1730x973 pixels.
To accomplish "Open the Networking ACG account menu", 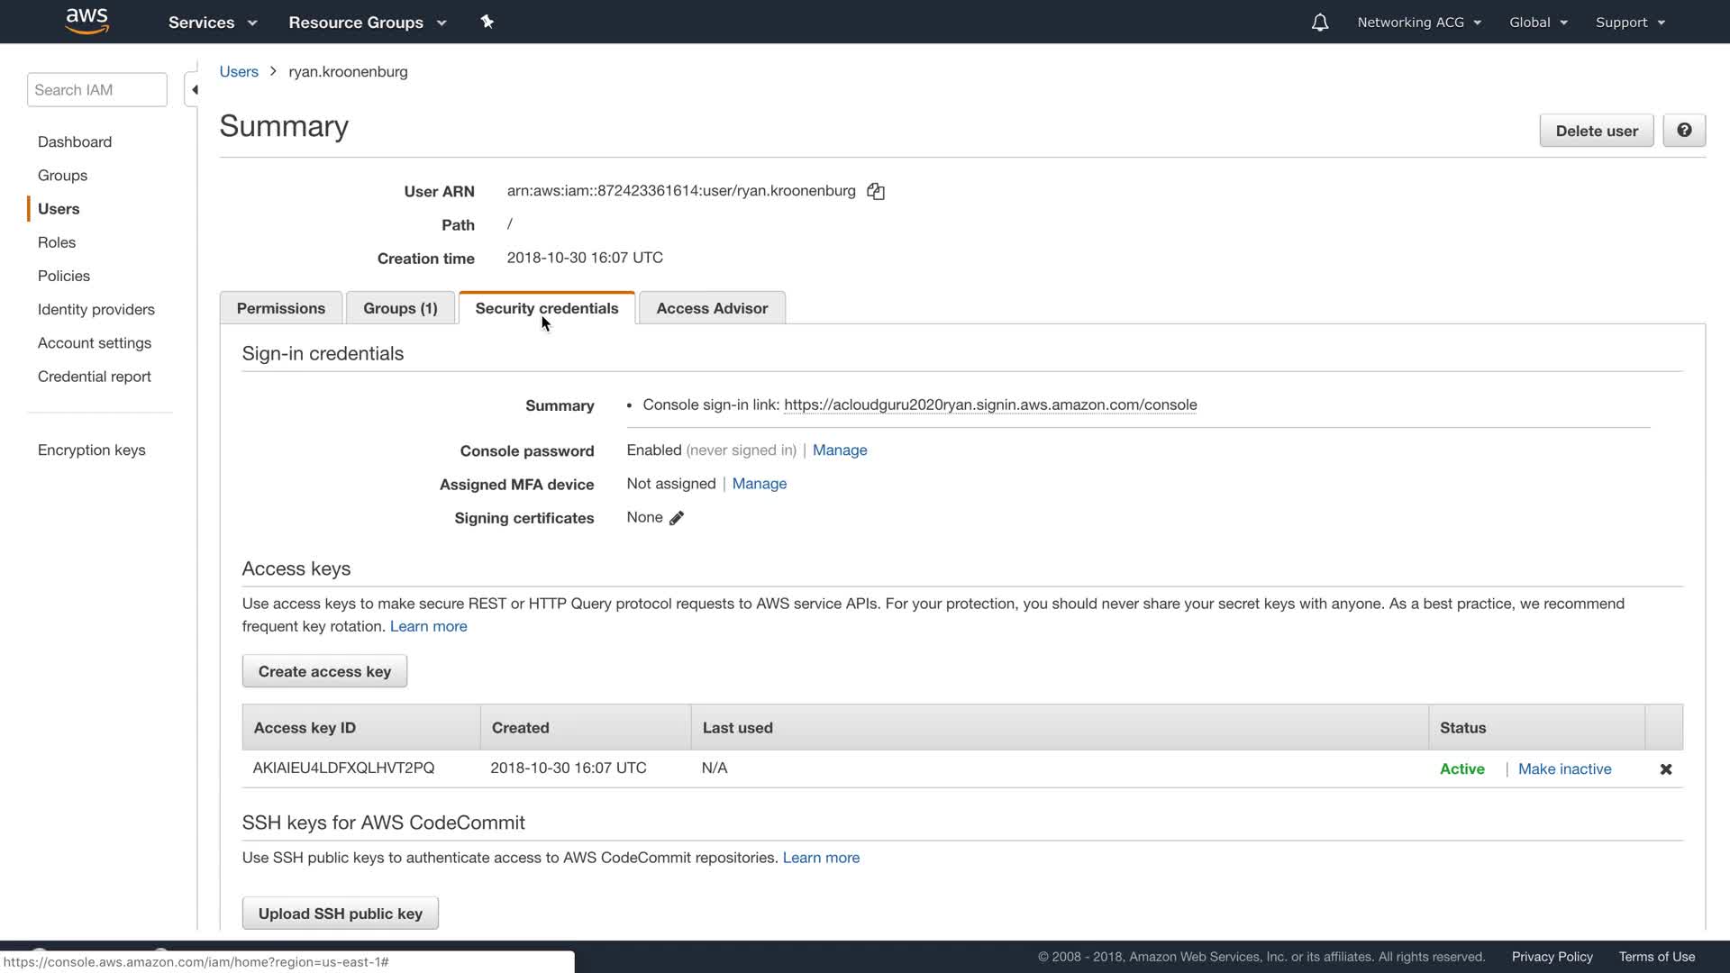I will click(1419, 23).
